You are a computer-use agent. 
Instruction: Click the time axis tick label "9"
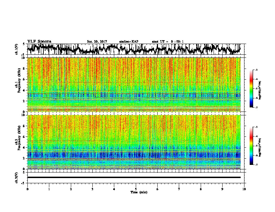coord(222,189)
